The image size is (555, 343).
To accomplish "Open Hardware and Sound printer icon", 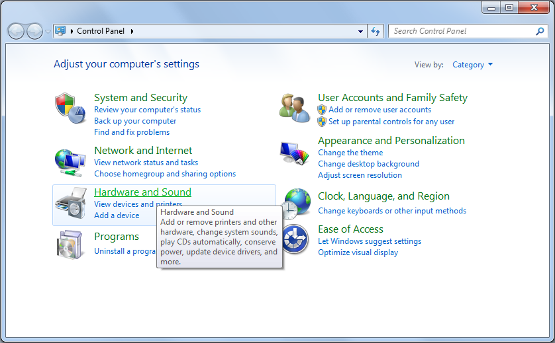I will [71, 203].
